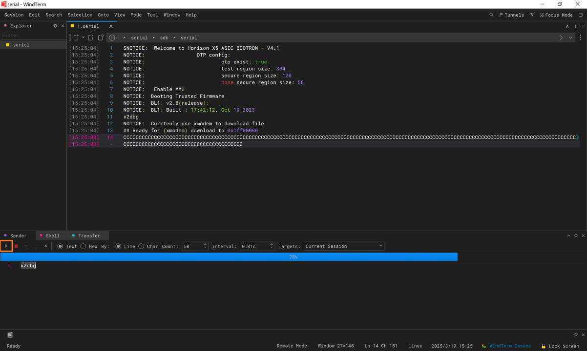Stop sending with the red stop button

point(16,246)
